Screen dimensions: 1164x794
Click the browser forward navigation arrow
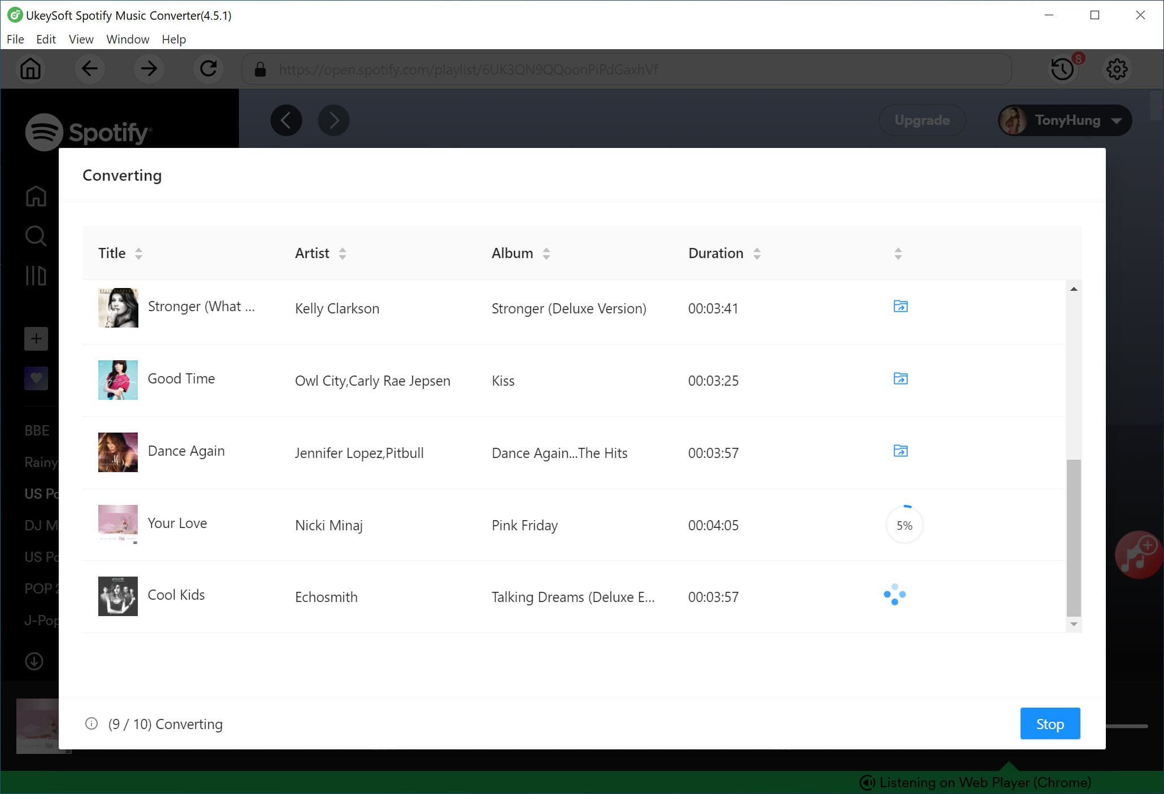pyautogui.click(x=149, y=69)
